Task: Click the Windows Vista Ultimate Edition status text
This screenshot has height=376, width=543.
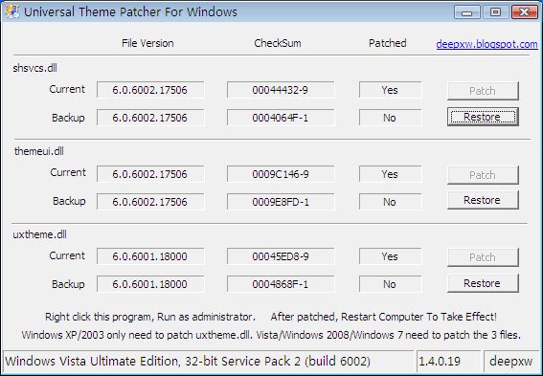Action: [188, 361]
